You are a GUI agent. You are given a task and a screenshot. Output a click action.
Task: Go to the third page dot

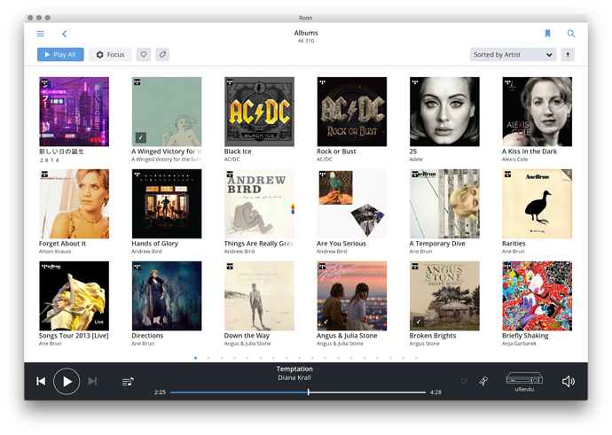(222, 358)
